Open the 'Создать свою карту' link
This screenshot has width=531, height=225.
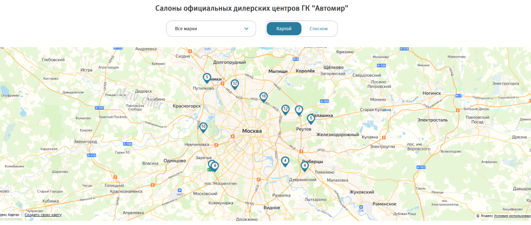coord(43,215)
